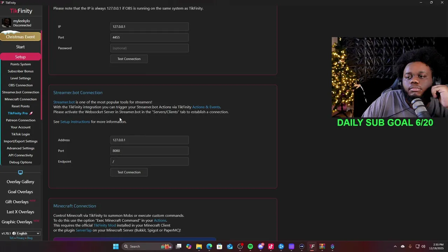Image resolution: width=448 pixels, height=252 pixels.
Task: Click the myleekylo profile avatar
Action: 6,23
